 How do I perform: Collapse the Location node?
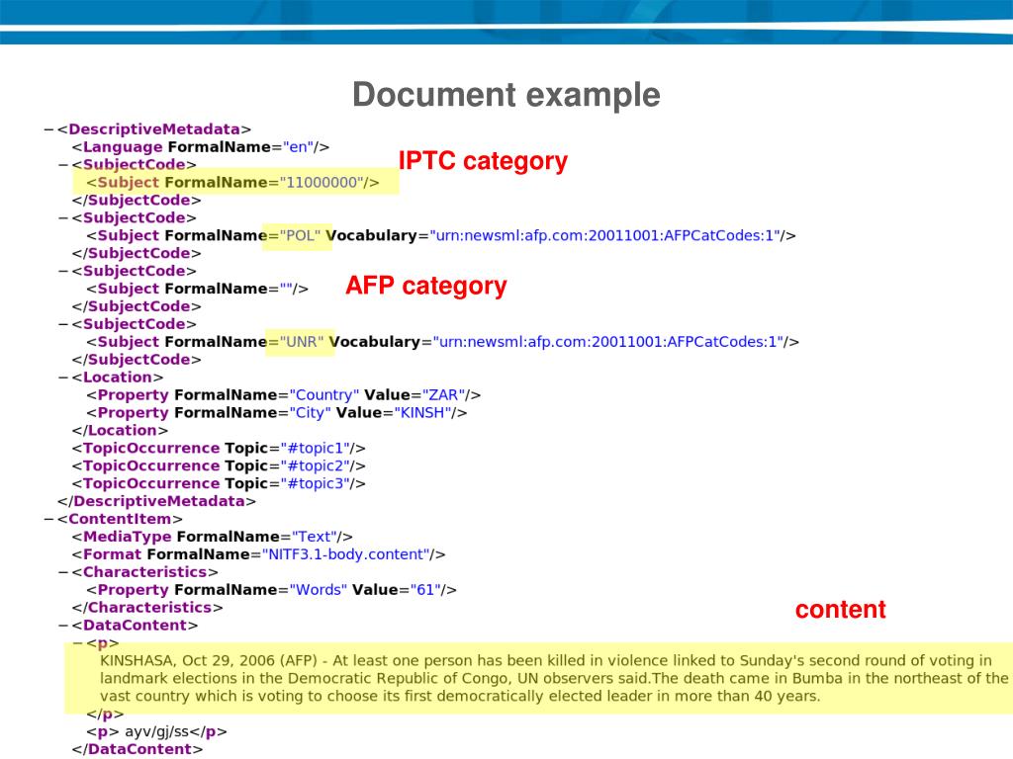(x=62, y=378)
